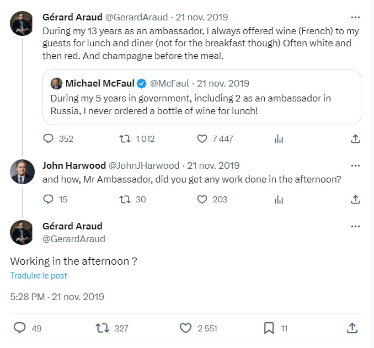374x348 pixels.
Task: Share John Harwood's tweet
Action: click(x=355, y=199)
